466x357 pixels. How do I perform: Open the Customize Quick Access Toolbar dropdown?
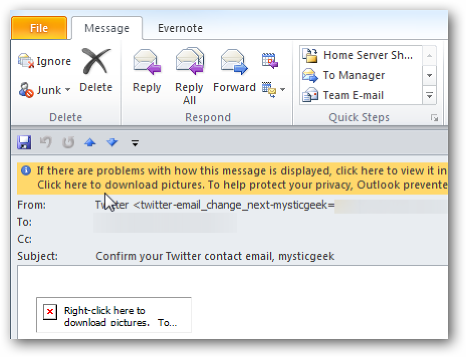[134, 143]
